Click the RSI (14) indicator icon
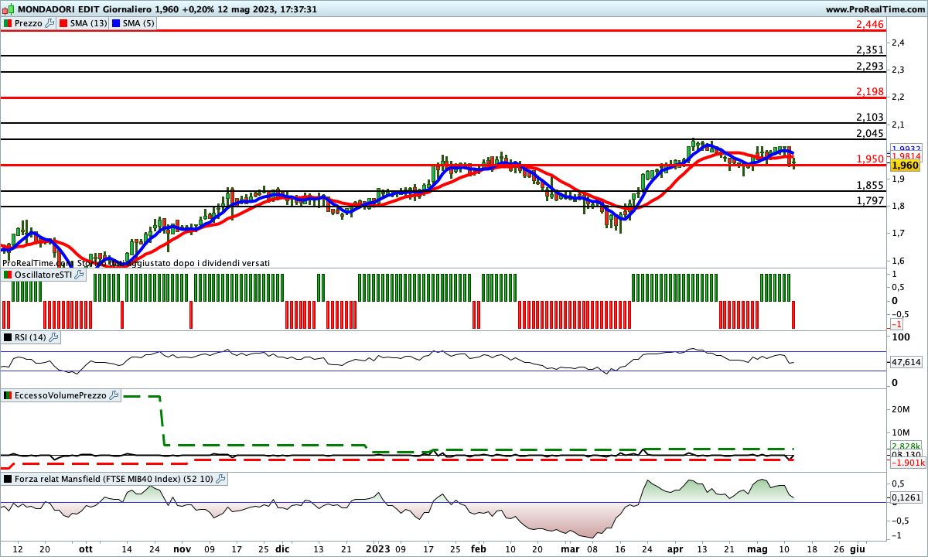Screen dimensions: 928x557 pyautogui.click(x=7, y=337)
